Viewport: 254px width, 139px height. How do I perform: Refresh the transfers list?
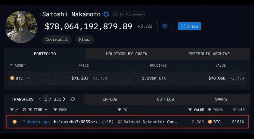pyautogui.click(x=73, y=99)
